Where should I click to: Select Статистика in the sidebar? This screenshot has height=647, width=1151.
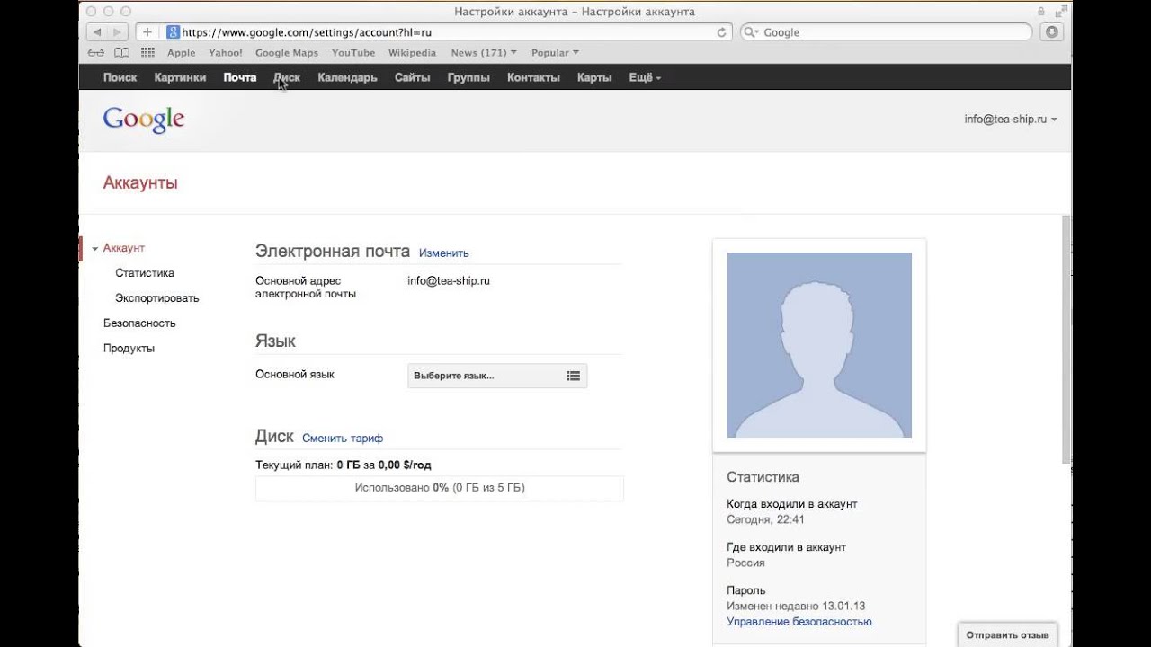145,273
